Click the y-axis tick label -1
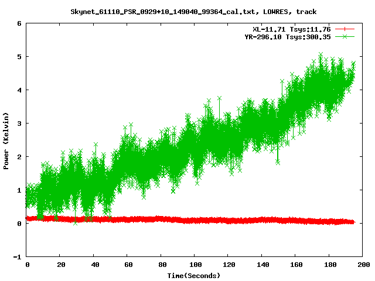375x281 pixels. point(18,256)
